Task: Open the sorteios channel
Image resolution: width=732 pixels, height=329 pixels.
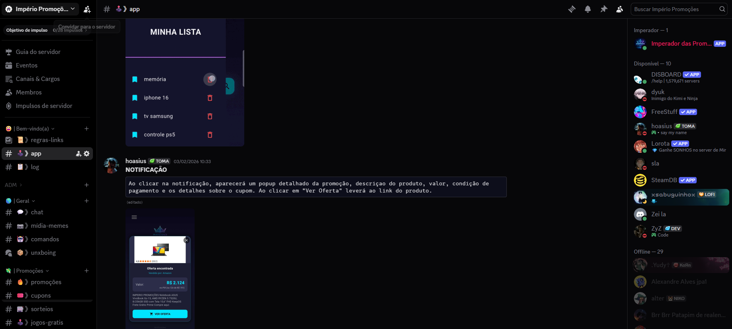Action: point(47,309)
